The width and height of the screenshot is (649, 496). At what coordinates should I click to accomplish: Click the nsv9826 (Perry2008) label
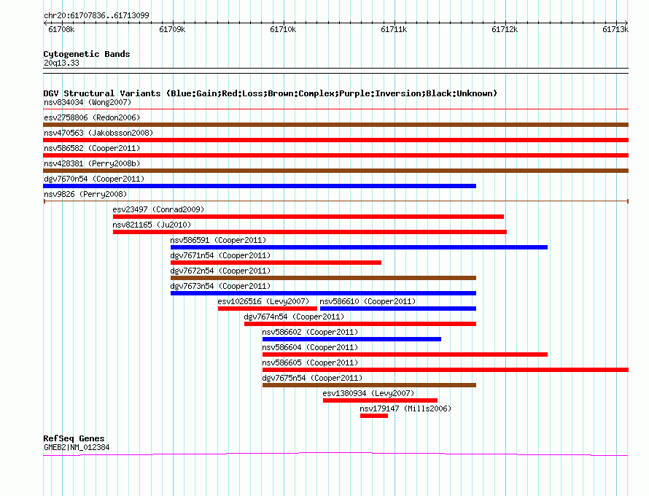85,194
